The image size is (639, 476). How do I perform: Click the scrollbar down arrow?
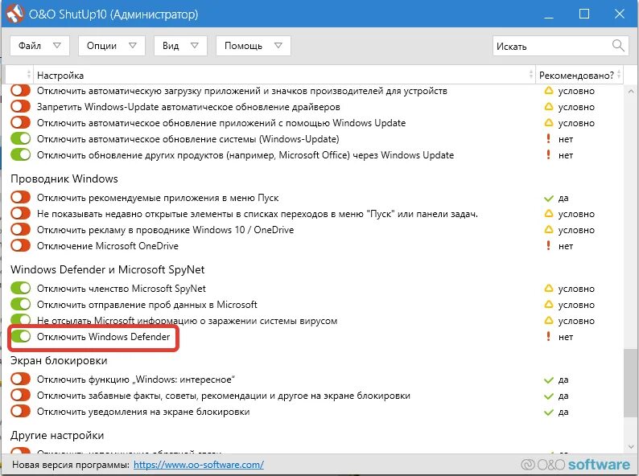(x=631, y=447)
